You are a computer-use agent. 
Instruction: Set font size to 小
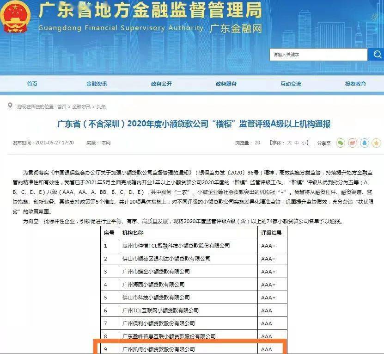tap(304, 143)
